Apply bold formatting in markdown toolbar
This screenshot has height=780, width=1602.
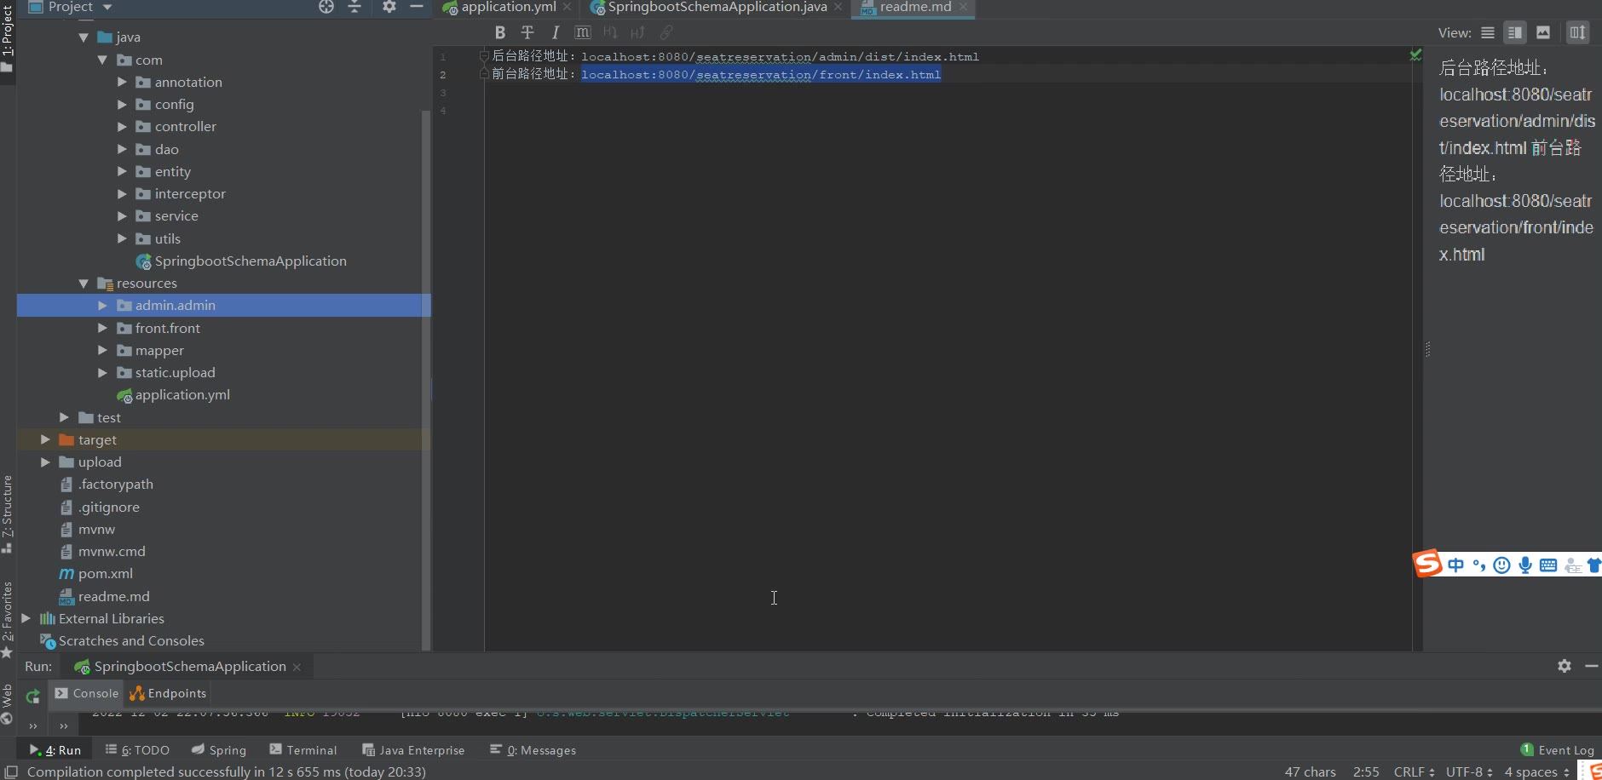click(x=500, y=32)
